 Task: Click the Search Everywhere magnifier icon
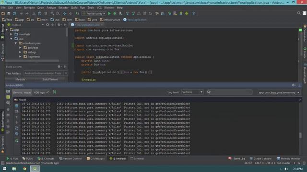pyautogui.click(x=299, y=13)
